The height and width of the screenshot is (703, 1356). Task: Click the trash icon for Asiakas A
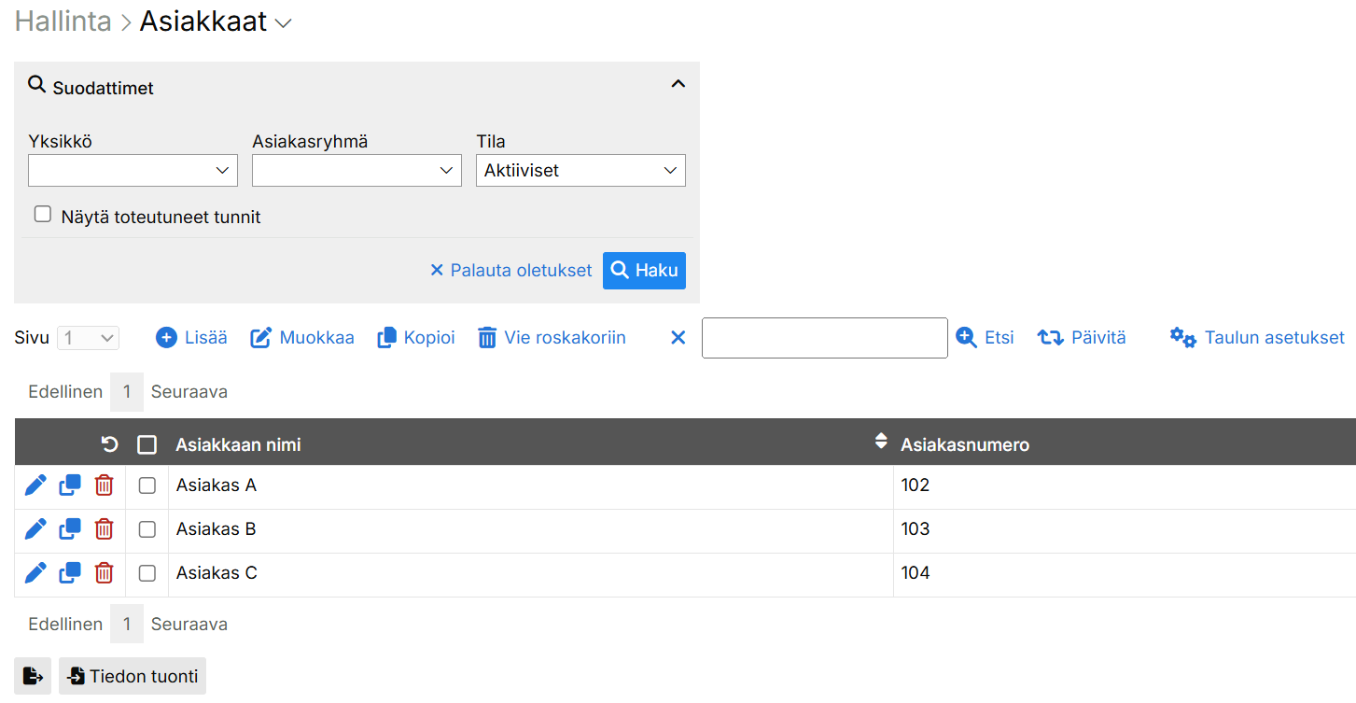(105, 485)
